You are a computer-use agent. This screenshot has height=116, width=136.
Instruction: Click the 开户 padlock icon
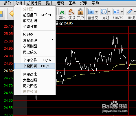click(80, 12)
